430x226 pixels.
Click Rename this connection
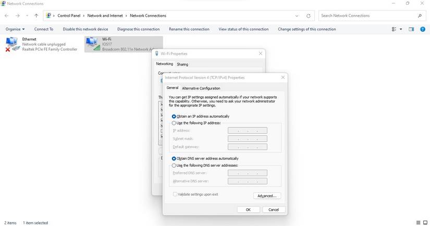coord(189,29)
